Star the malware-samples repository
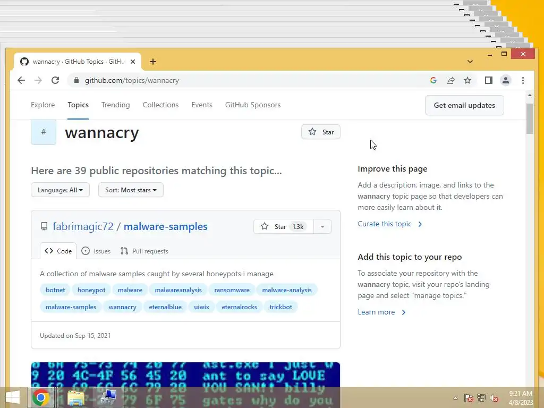This screenshot has width=544, height=408. (x=284, y=226)
